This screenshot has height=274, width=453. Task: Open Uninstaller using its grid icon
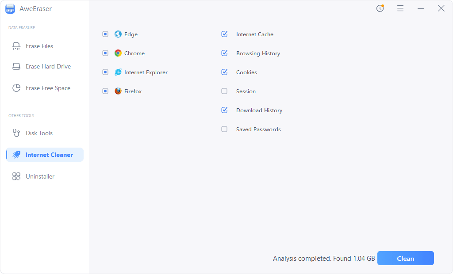pyautogui.click(x=16, y=176)
